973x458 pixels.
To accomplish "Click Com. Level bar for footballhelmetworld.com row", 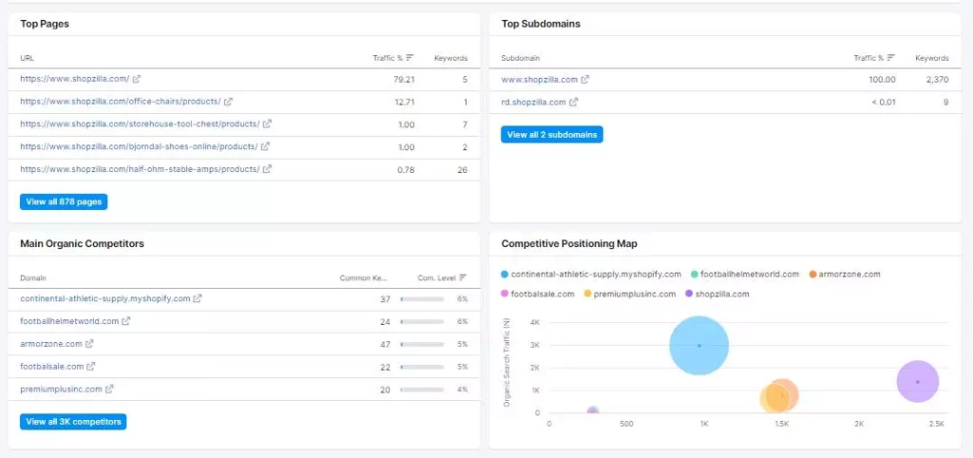I will 422,321.
